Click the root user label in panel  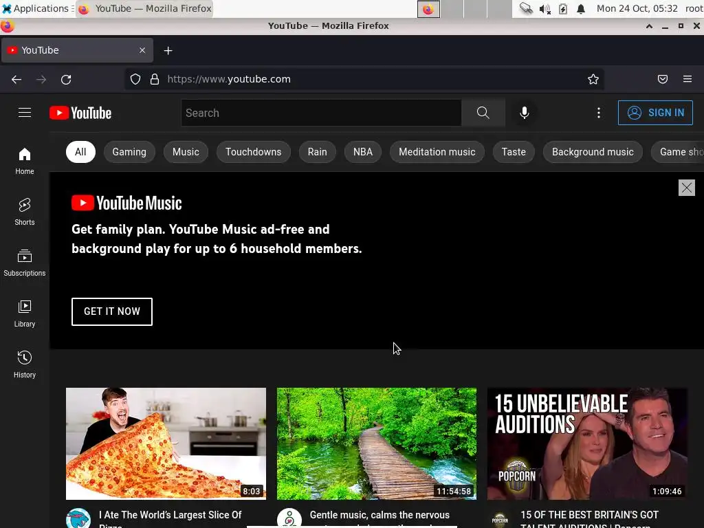[x=694, y=8]
